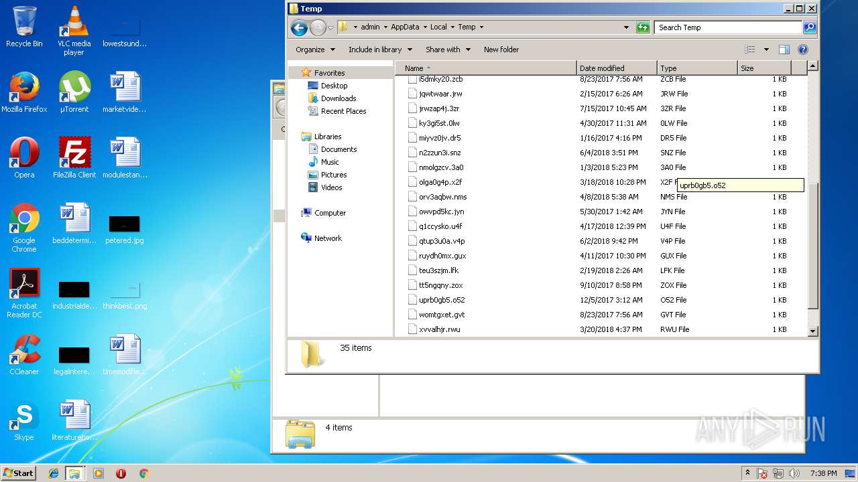Select file uprb0gb5.o52 in list
The width and height of the screenshot is (858, 482).
click(x=442, y=300)
